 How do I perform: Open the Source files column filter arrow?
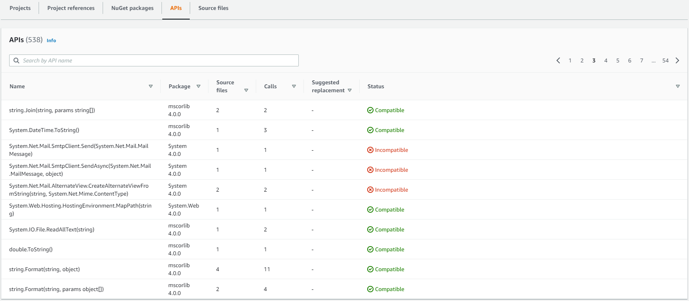click(x=246, y=90)
